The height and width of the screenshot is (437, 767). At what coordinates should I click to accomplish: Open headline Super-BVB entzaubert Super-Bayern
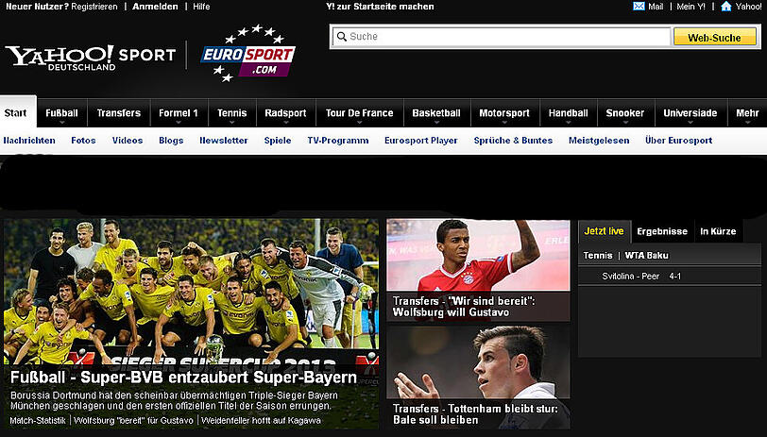point(183,378)
